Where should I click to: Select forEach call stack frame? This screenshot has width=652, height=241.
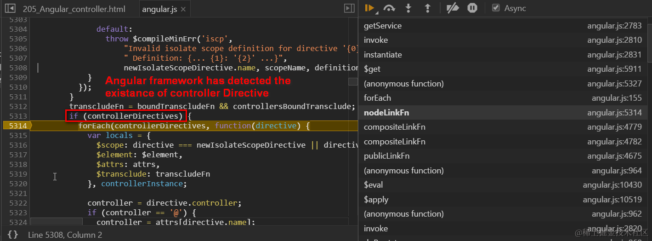point(503,98)
